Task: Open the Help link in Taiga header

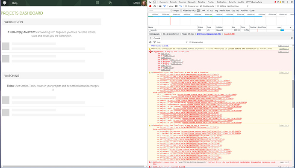Action: click(x=15, y=3)
